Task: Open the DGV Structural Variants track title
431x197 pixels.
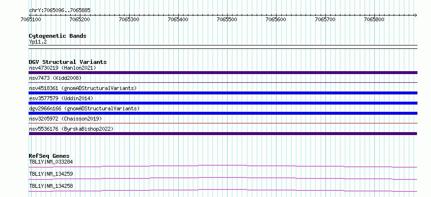Action: tap(68, 62)
